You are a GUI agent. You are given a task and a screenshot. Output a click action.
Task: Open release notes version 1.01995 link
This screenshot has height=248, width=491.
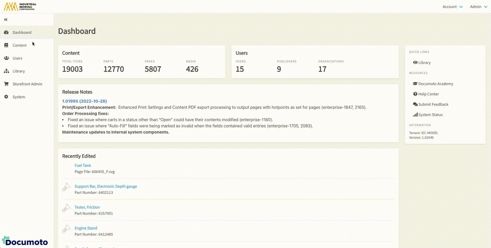(84, 101)
